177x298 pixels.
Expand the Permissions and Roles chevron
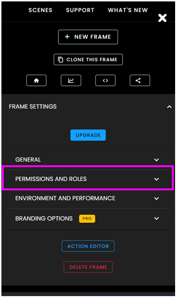coord(157,179)
